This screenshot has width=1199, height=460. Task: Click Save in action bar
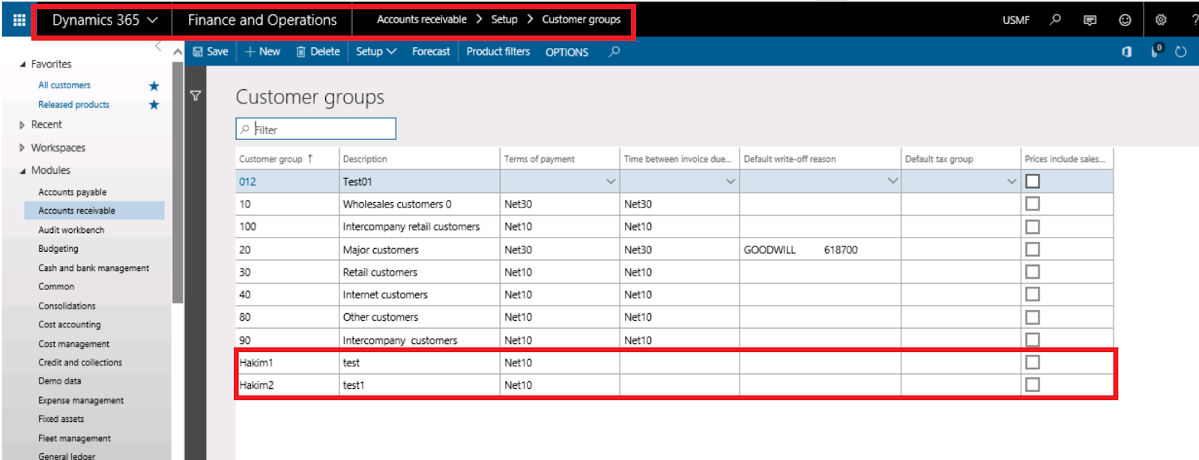point(211,52)
